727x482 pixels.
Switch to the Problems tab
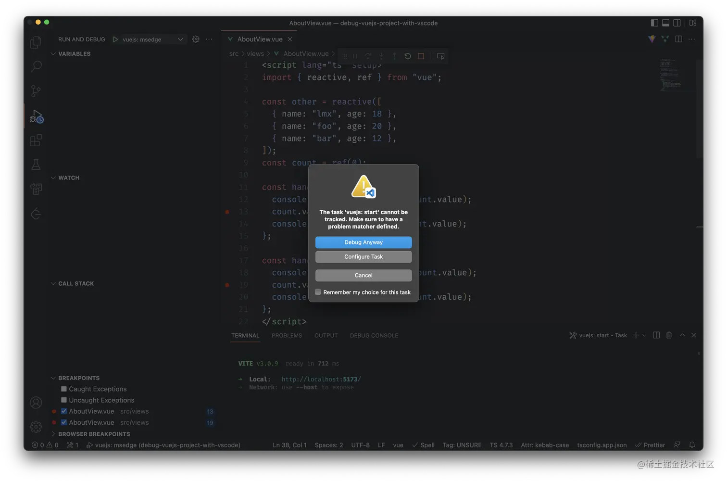[287, 335]
